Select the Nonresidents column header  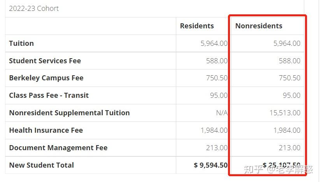(259, 26)
